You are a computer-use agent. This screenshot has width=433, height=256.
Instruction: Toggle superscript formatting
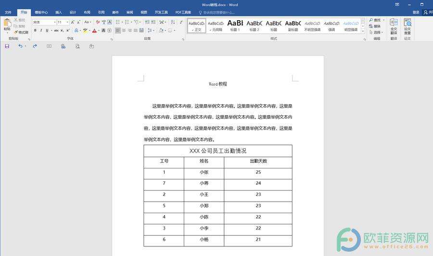[x=68, y=30]
